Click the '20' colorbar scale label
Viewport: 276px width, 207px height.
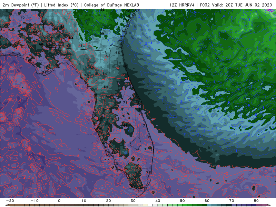[108, 201]
